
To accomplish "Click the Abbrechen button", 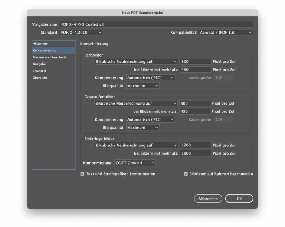I will (x=208, y=199).
